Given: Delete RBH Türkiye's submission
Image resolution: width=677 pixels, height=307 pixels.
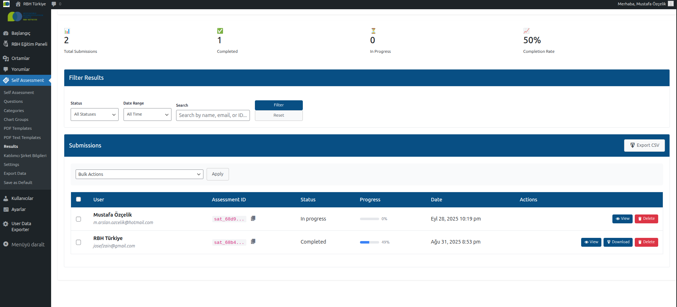Looking at the screenshot, I should (646, 242).
